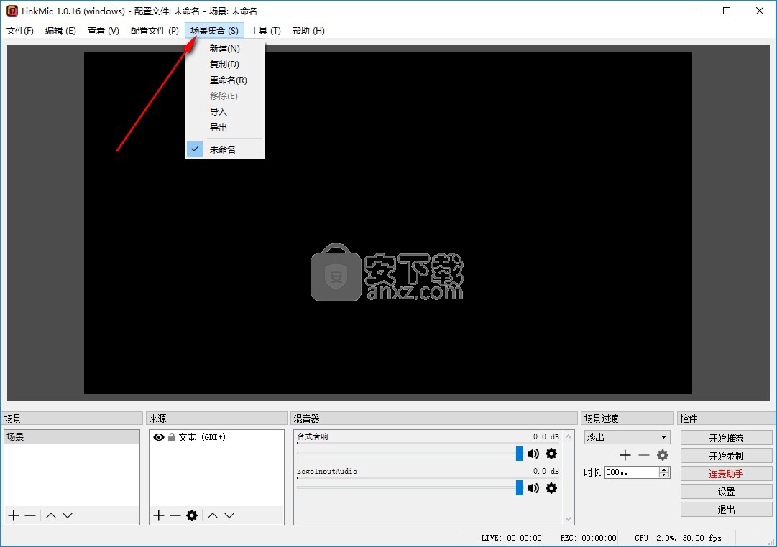Open 设置 settings button

coord(727,492)
